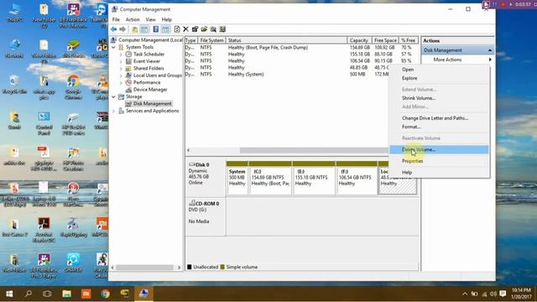
Task: Select the SHAREit desktop icon
Action: pos(73,263)
